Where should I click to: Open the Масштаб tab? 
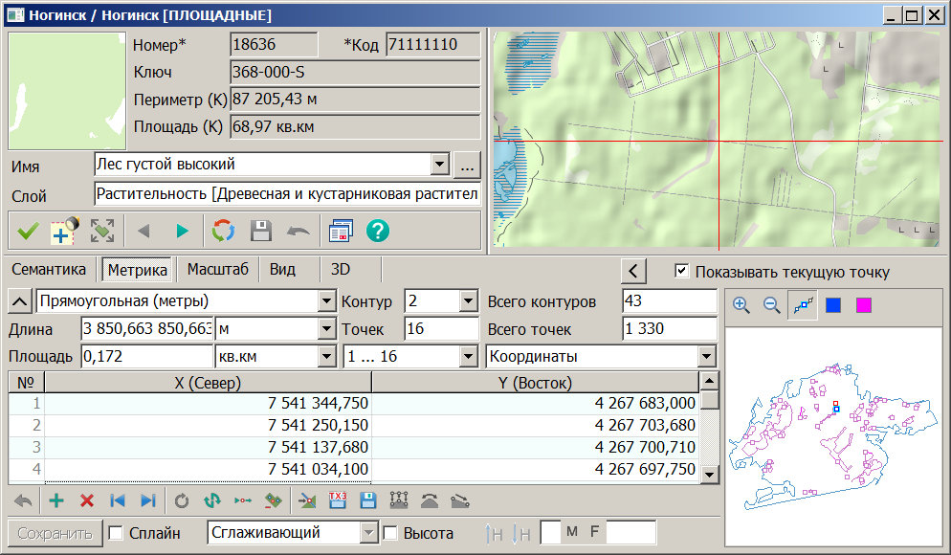(x=217, y=270)
